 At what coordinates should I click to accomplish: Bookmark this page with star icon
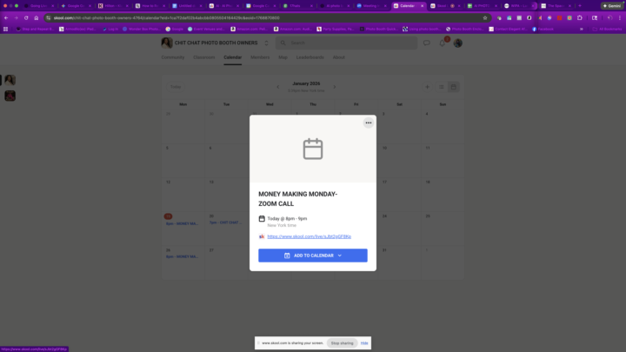(x=485, y=18)
